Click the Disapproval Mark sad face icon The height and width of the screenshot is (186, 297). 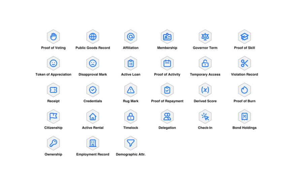(93, 63)
